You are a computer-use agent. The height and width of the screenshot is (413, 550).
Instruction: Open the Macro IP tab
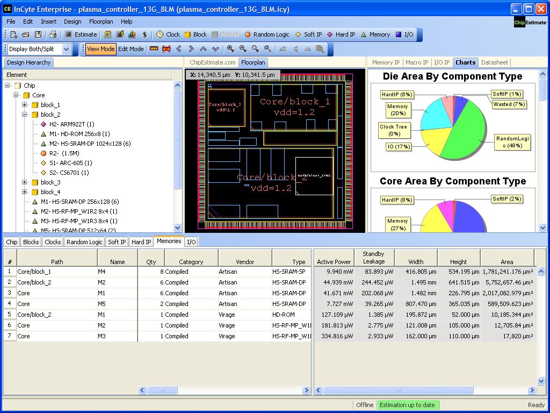pos(417,62)
